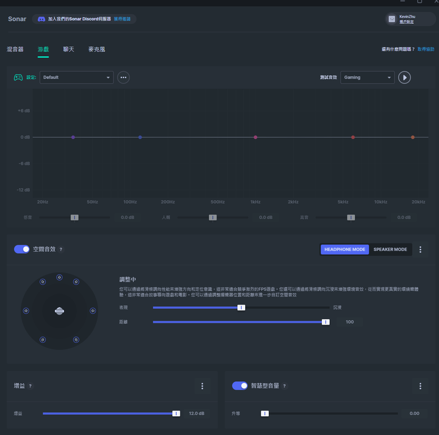Click the treble slider handle
This screenshot has width=439, height=435.
pyautogui.click(x=351, y=218)
